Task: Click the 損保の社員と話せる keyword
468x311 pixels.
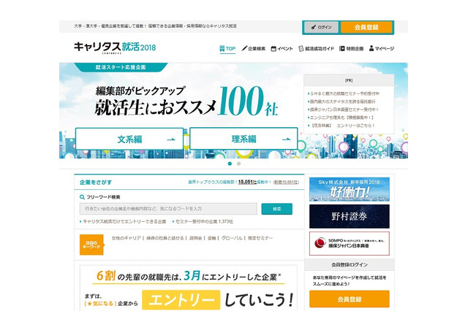Action: click(165, 238)
